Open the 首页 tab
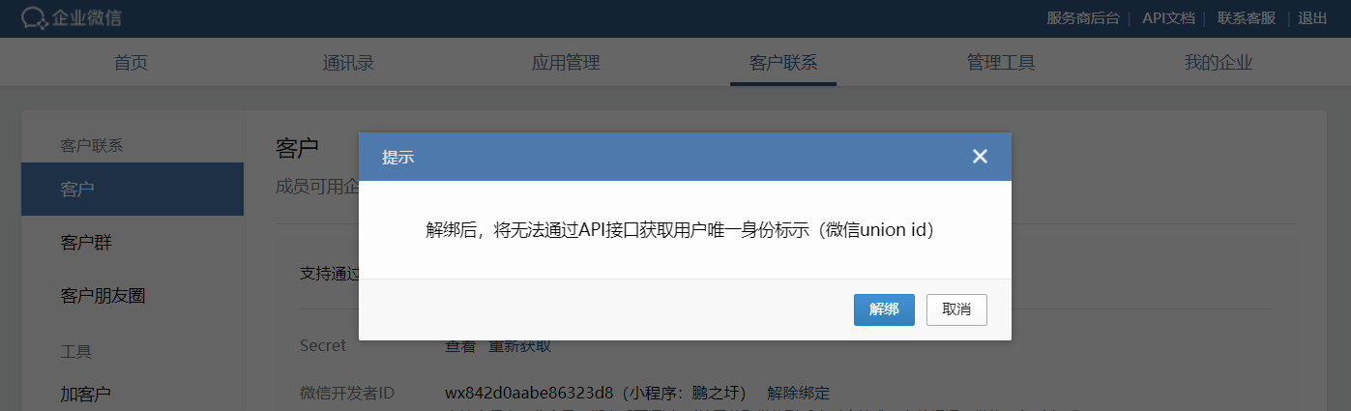1351x411 pixels. (x=131, y=63)
